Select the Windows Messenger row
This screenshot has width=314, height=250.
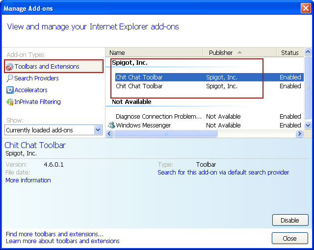click(205, 125)
